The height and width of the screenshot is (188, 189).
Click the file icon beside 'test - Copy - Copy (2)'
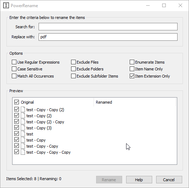pos(23,109)
